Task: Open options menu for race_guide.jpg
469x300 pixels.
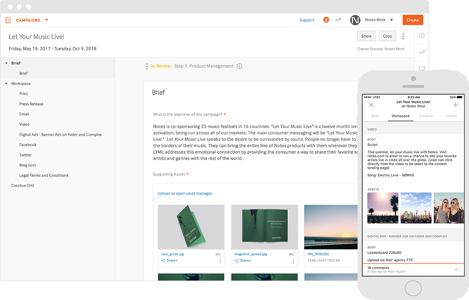Action: point(220,261)
